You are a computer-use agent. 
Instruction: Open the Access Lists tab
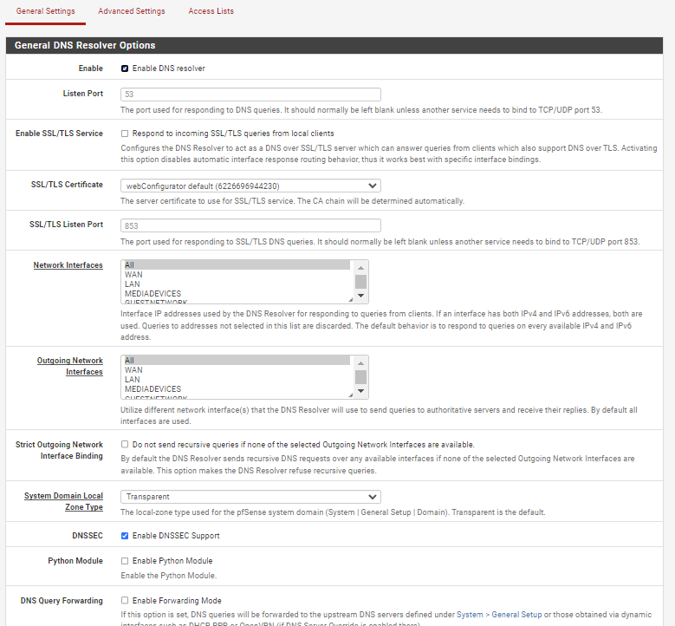211,11
